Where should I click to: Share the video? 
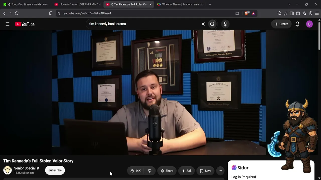pos(167,171)
